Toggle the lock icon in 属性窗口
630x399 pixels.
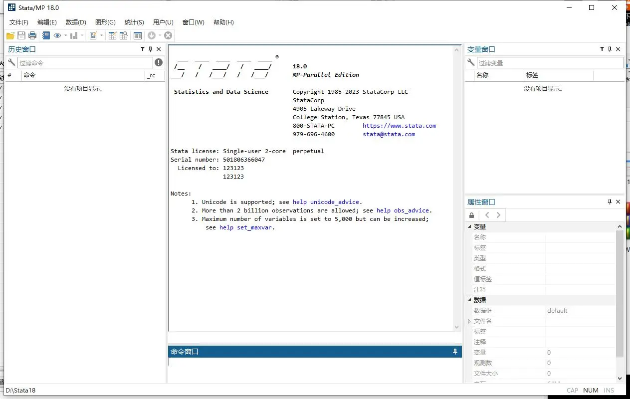pyautogui.click(x=471, y=214)
